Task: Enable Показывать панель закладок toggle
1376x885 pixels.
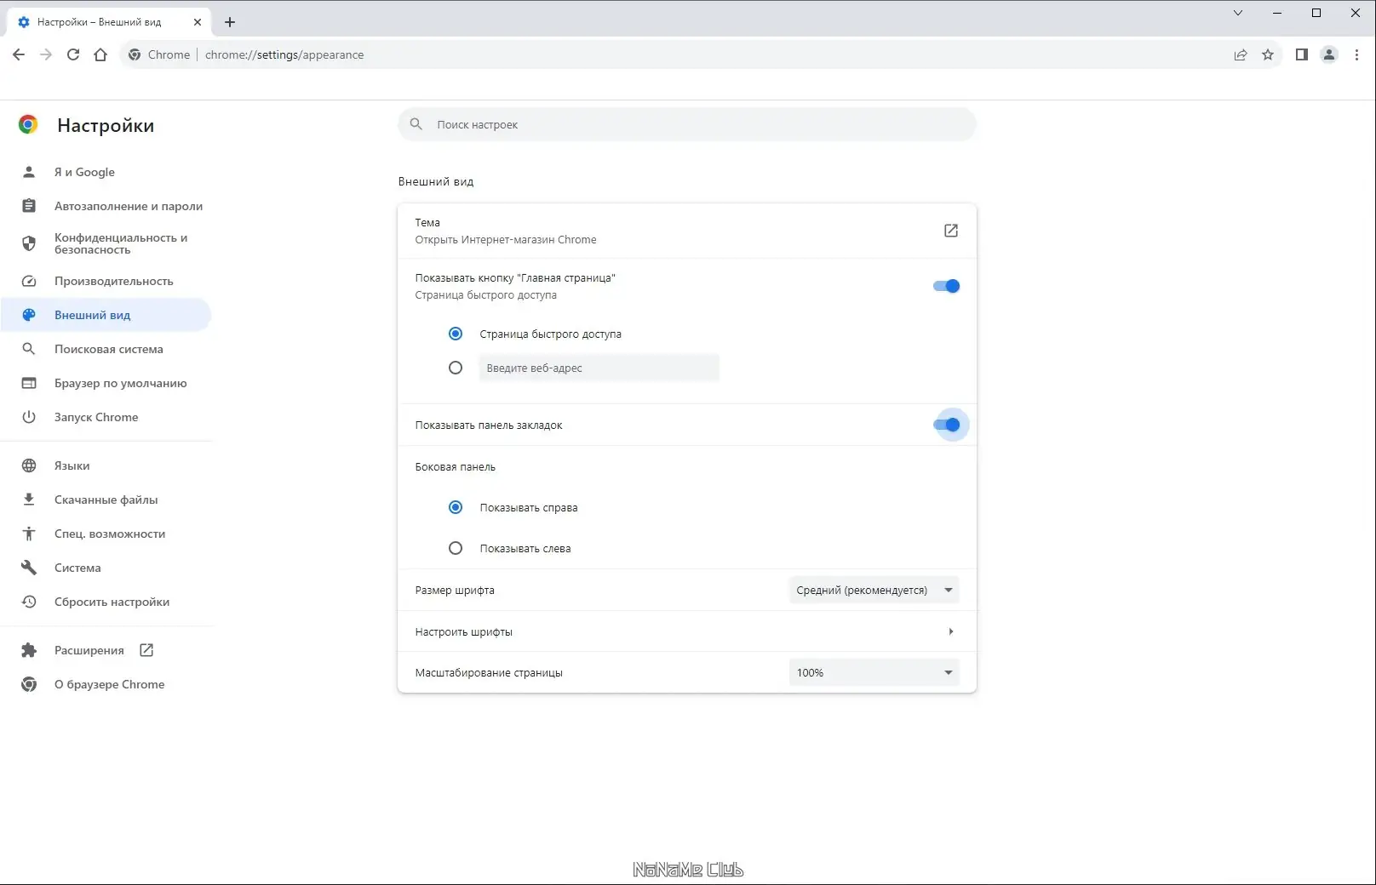Action: point(949,425)
